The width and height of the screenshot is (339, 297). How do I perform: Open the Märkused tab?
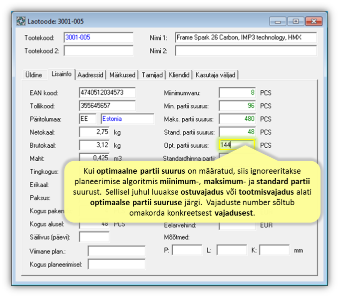click(122, 75)
